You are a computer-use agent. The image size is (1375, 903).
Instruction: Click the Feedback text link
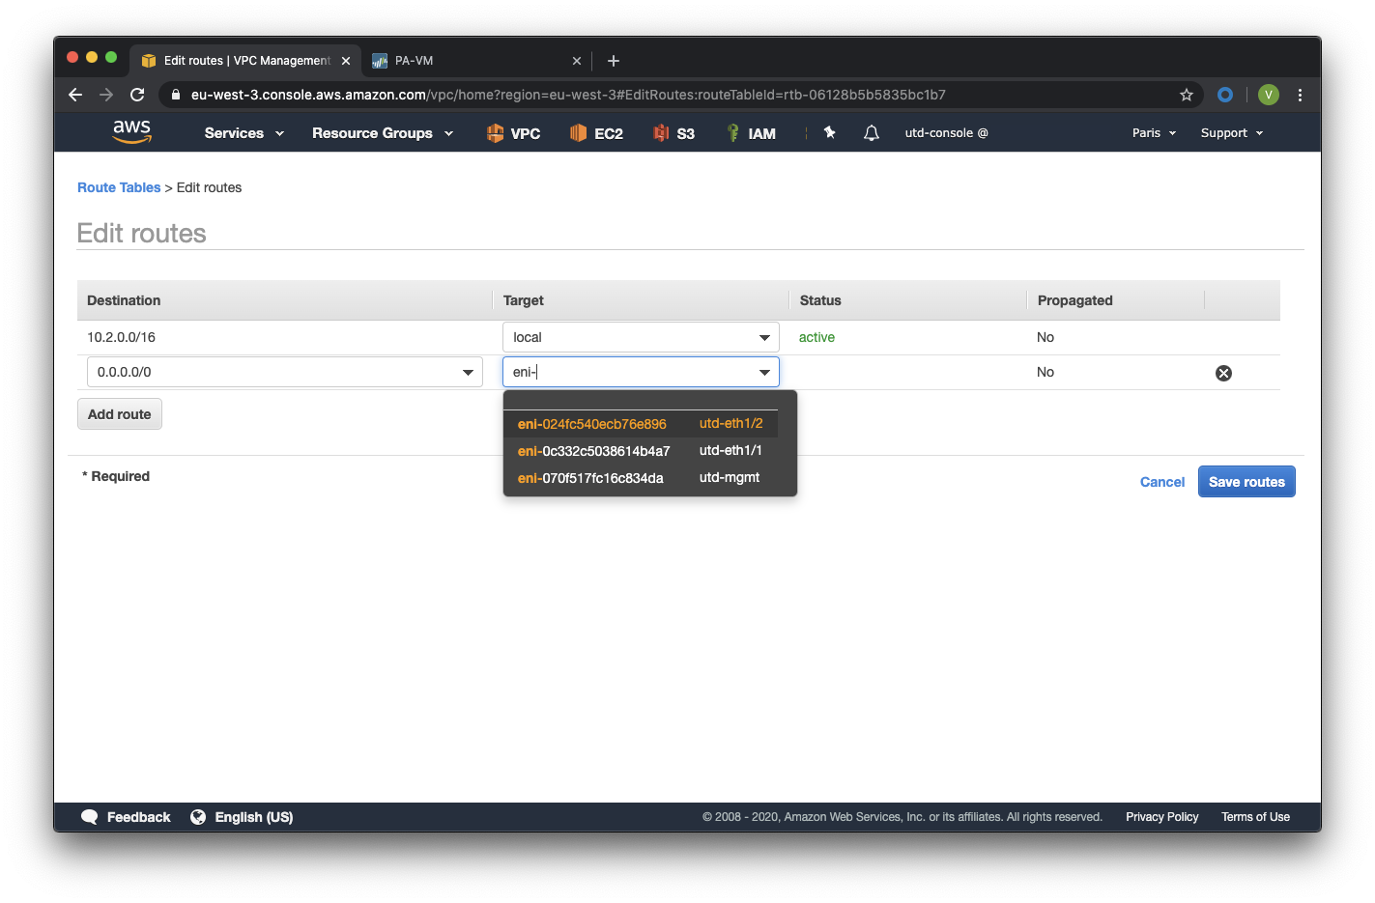tap(138, 817)
